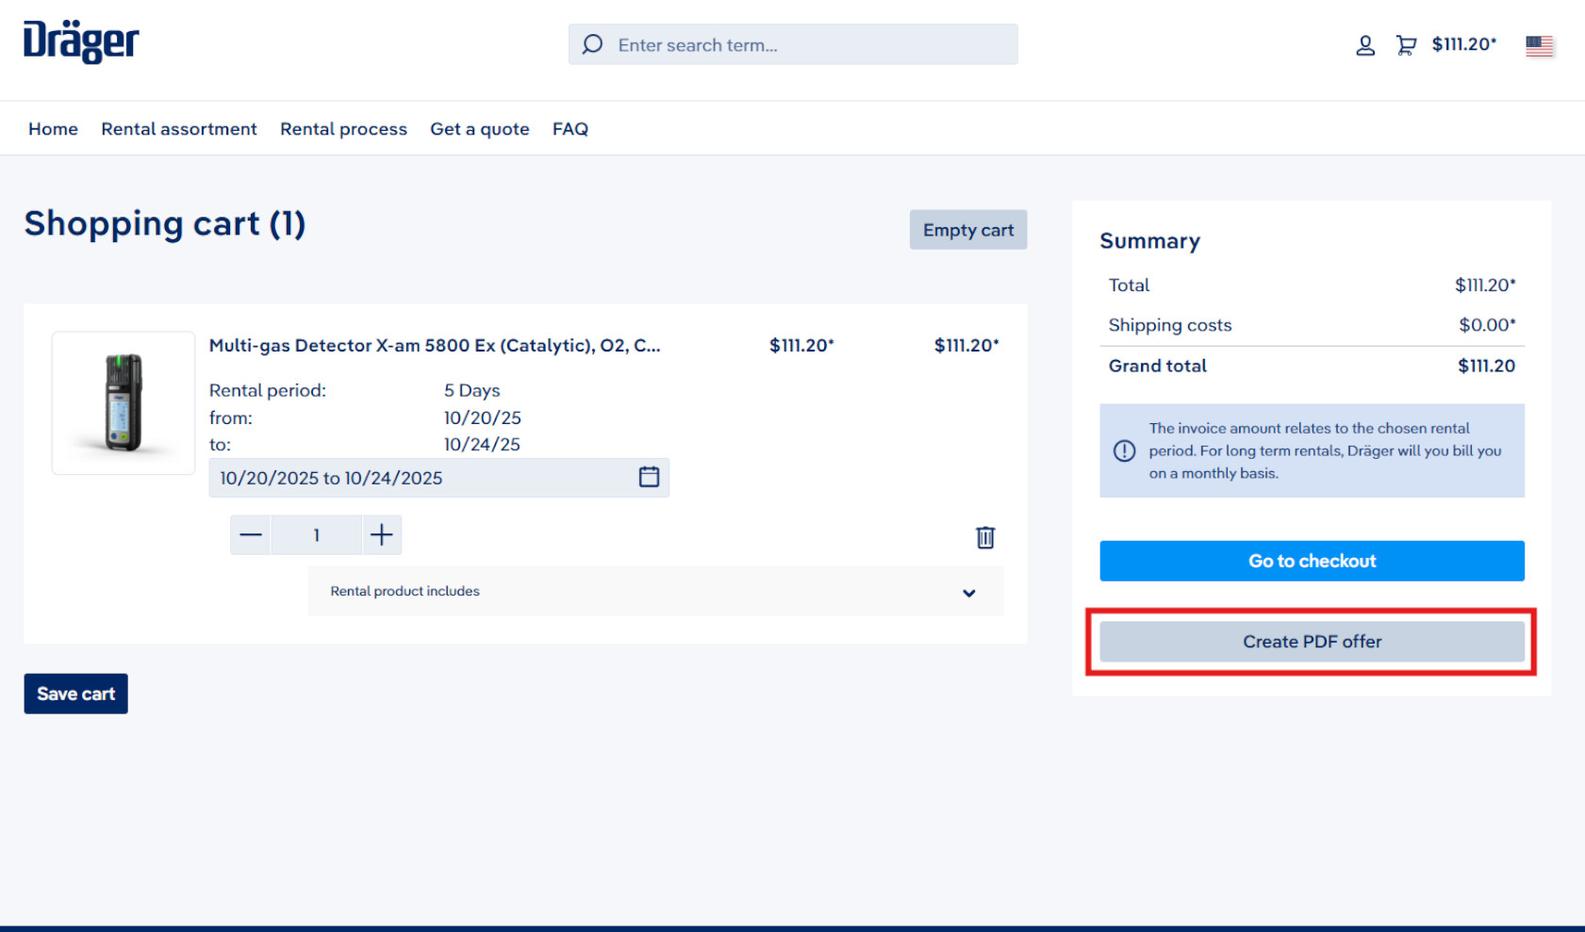1585x932 pixels.
Task: Click Create PDF offer button
Action: click(1312, 642)
